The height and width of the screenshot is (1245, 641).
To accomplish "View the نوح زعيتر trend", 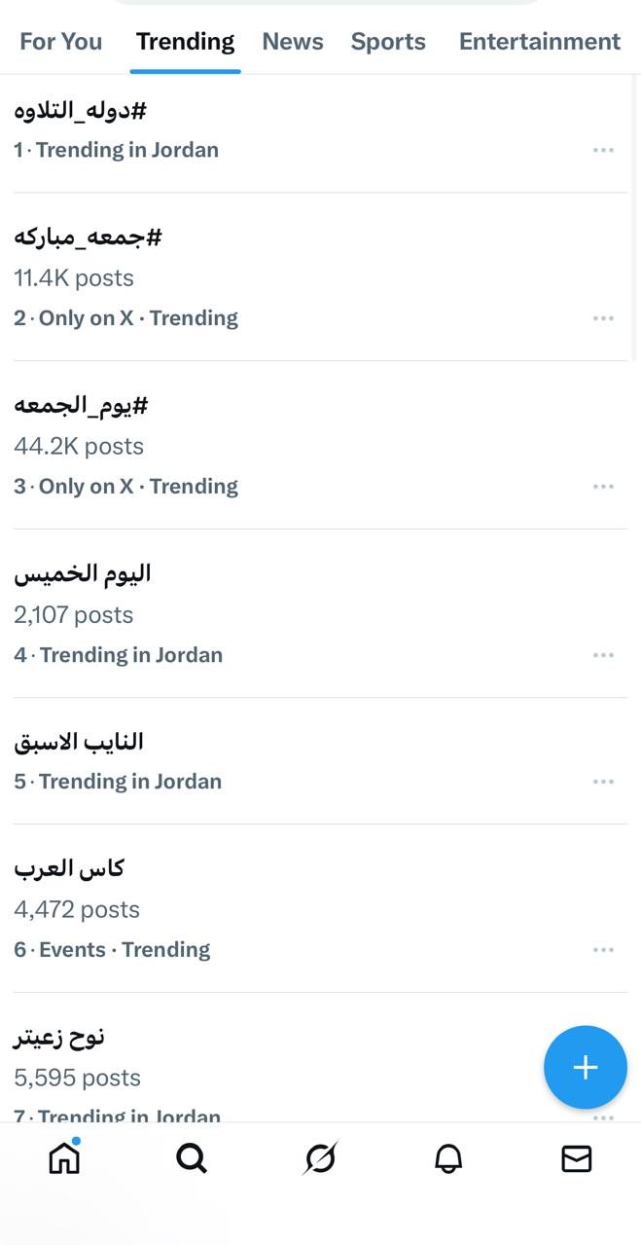I will click(x=59, y=1037).
